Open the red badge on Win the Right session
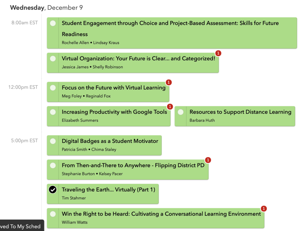The width and height of the screenshot is (300, 231). (x=264, y=209)
